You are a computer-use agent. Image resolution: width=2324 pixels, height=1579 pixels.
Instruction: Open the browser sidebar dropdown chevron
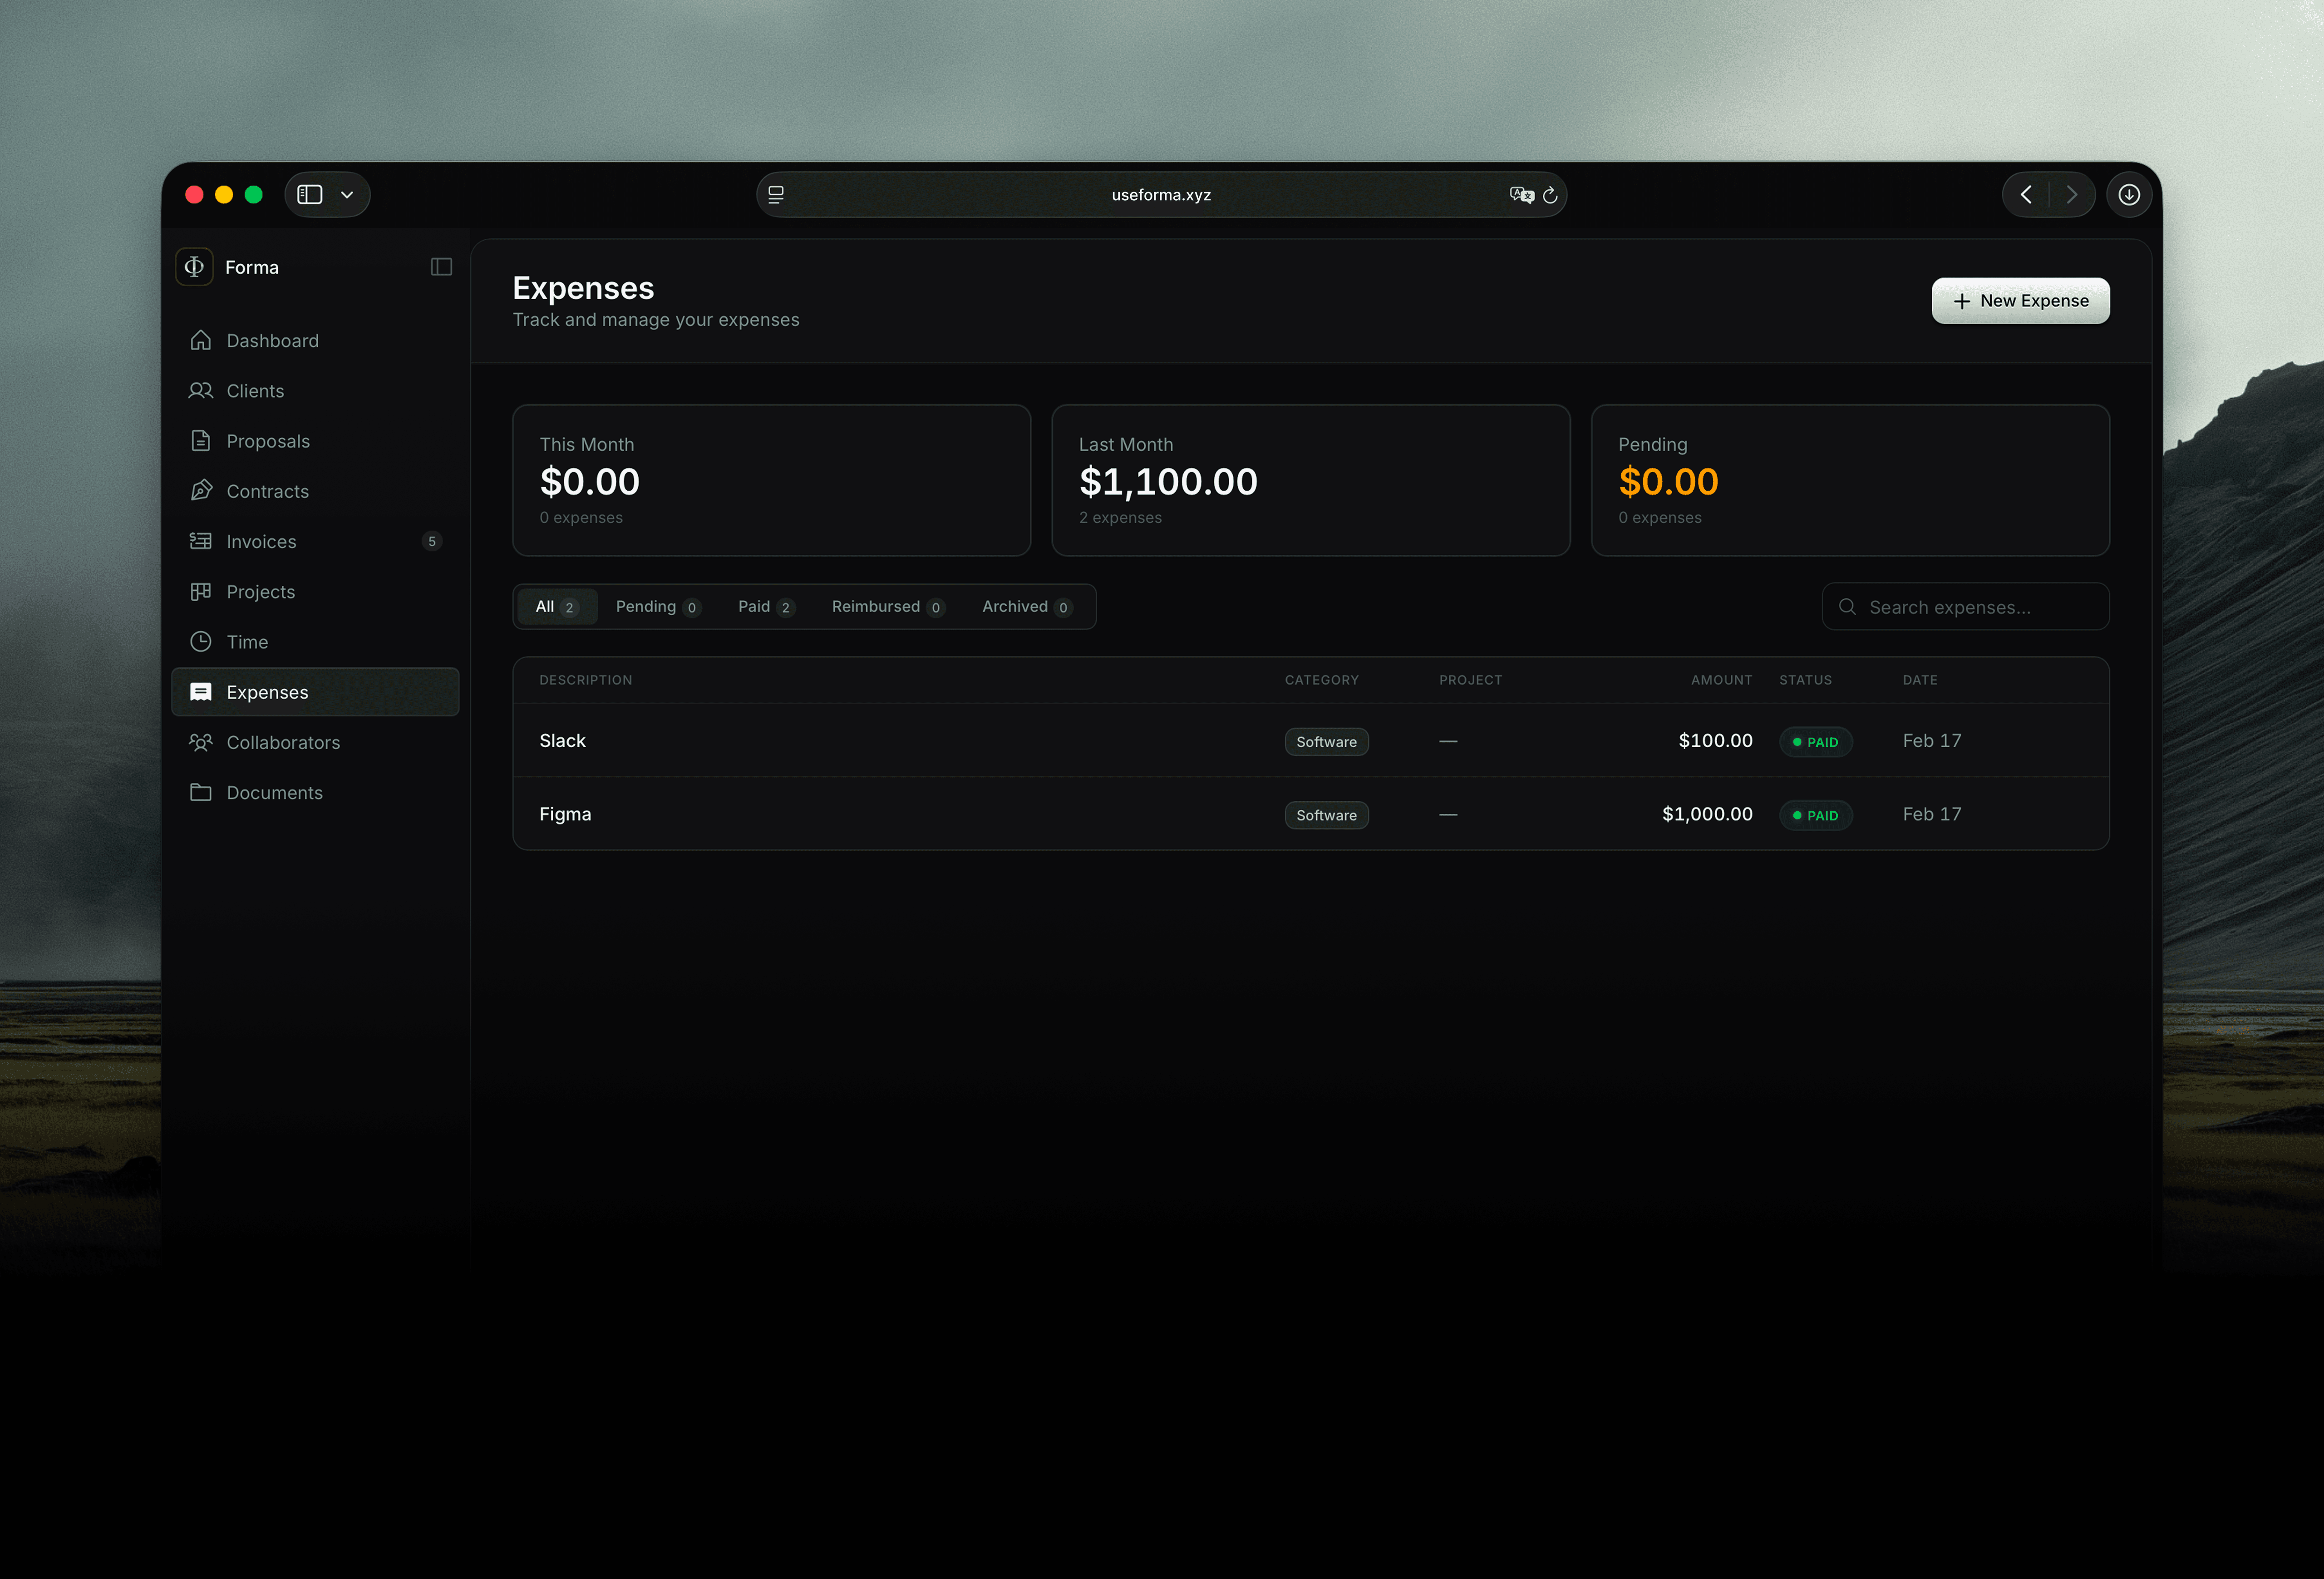347,195
